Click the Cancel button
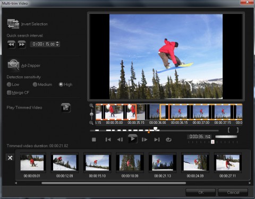 tap(233, 192)
